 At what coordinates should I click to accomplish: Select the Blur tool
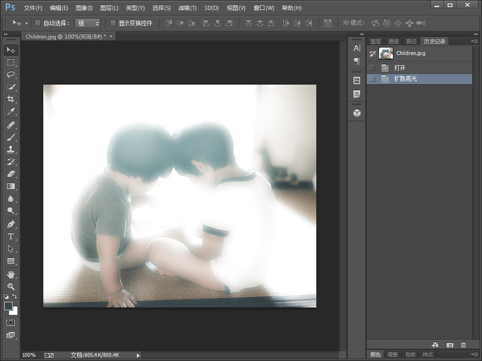tap(11, 198)
